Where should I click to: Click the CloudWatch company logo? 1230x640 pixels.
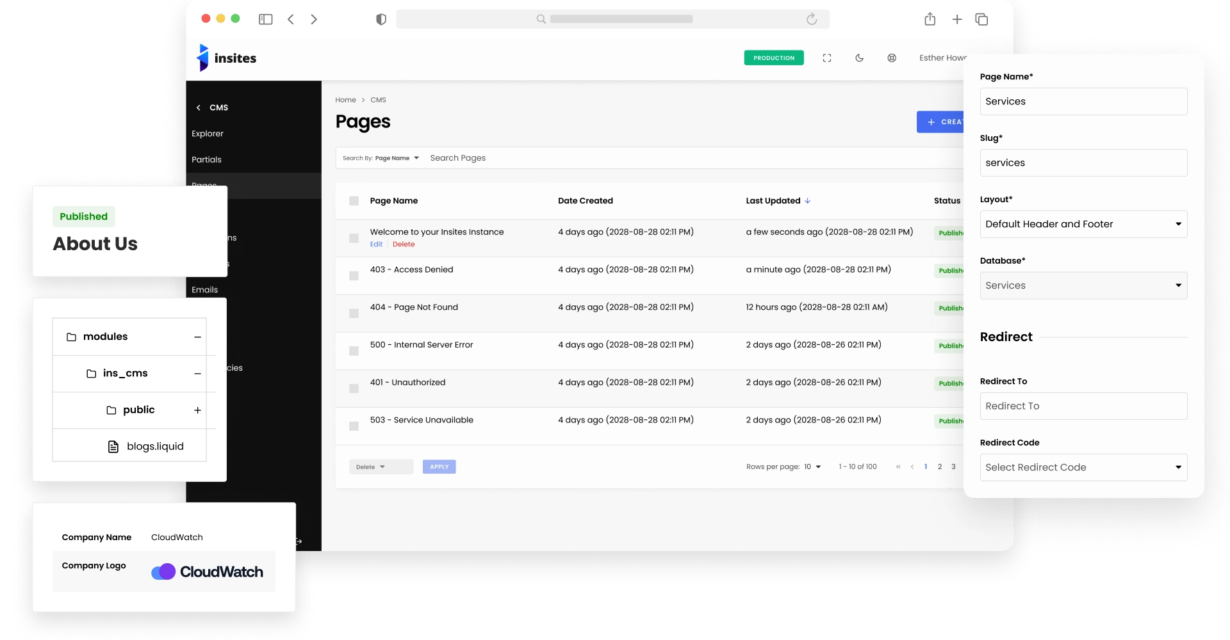click(x=207, y=572)
